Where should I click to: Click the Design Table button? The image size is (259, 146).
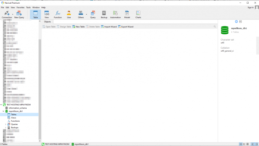click(x=64, y=27)
